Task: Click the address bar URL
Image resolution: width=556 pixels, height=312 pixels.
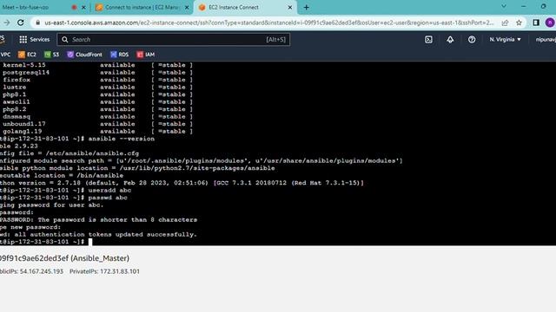Action: click(268, 23)
